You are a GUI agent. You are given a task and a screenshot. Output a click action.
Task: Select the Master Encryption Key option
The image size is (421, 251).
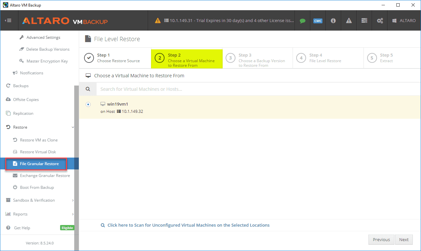coord(47,61)
